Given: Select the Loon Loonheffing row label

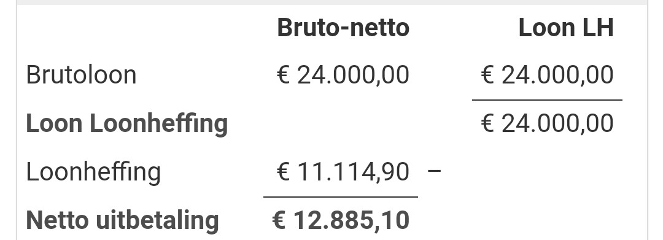Looking at the screenshot, I should [127, 124].
